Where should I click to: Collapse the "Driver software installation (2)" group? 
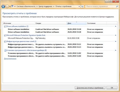[x=115, y=26]
